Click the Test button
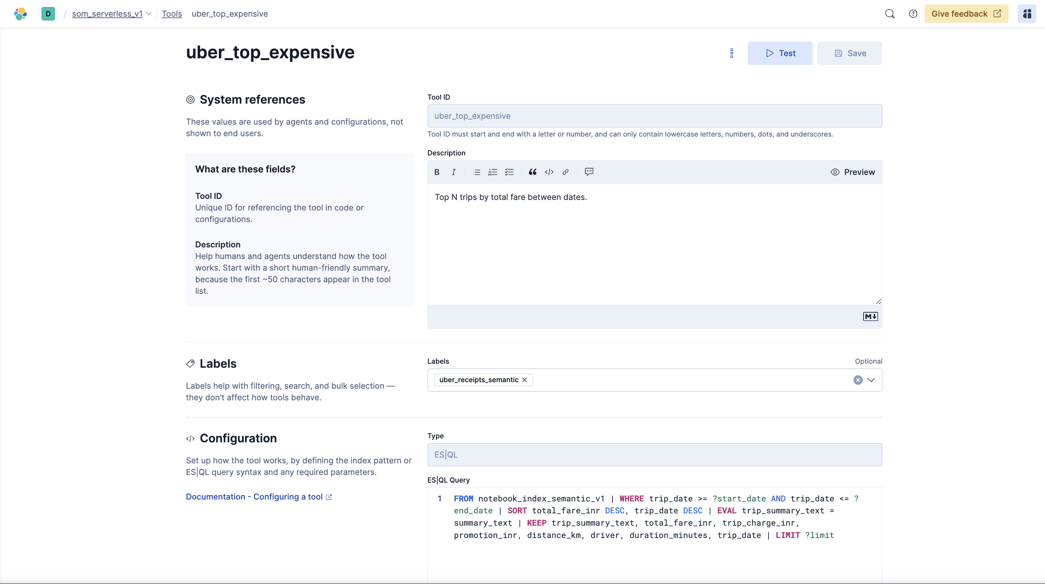The image size is (1045, 584). click(x=780, y=53)
